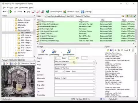
Task: Click the URL label link
Action: point(38,92)
